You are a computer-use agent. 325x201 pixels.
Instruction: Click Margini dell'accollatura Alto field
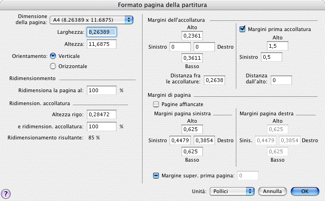tap(192, 36)
